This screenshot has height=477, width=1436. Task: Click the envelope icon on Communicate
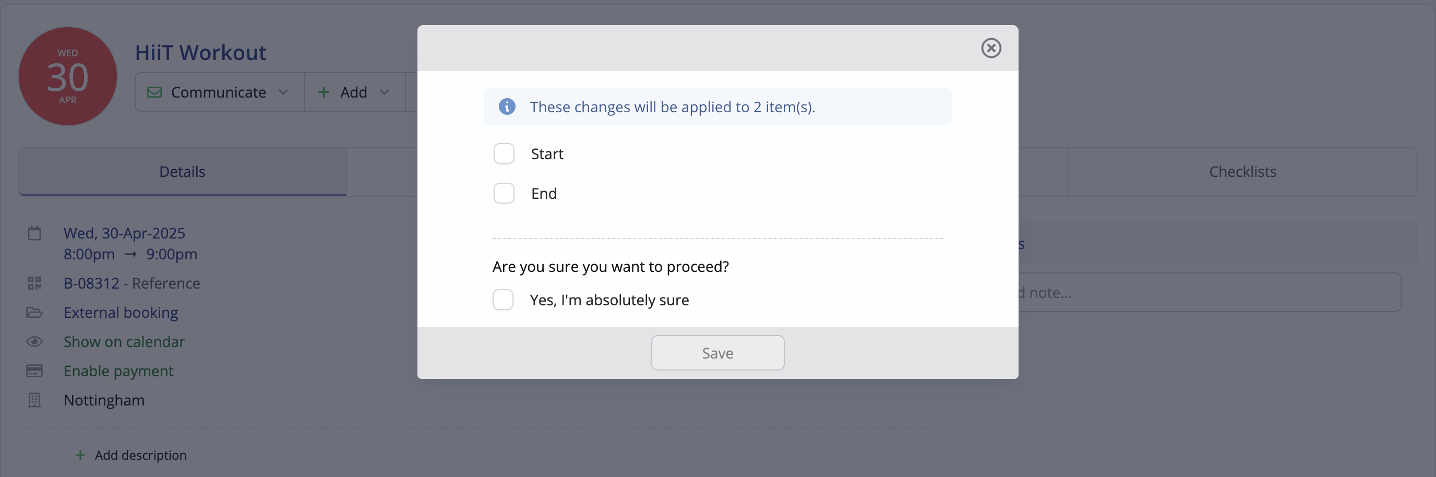[154, 92]
